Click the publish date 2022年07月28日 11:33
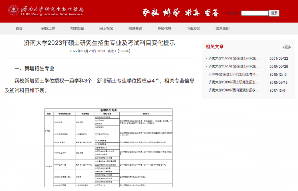 point(87,51)
